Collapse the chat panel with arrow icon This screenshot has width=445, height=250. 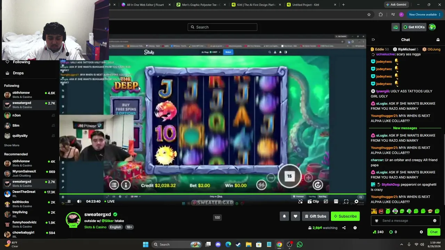pos(373,40)
